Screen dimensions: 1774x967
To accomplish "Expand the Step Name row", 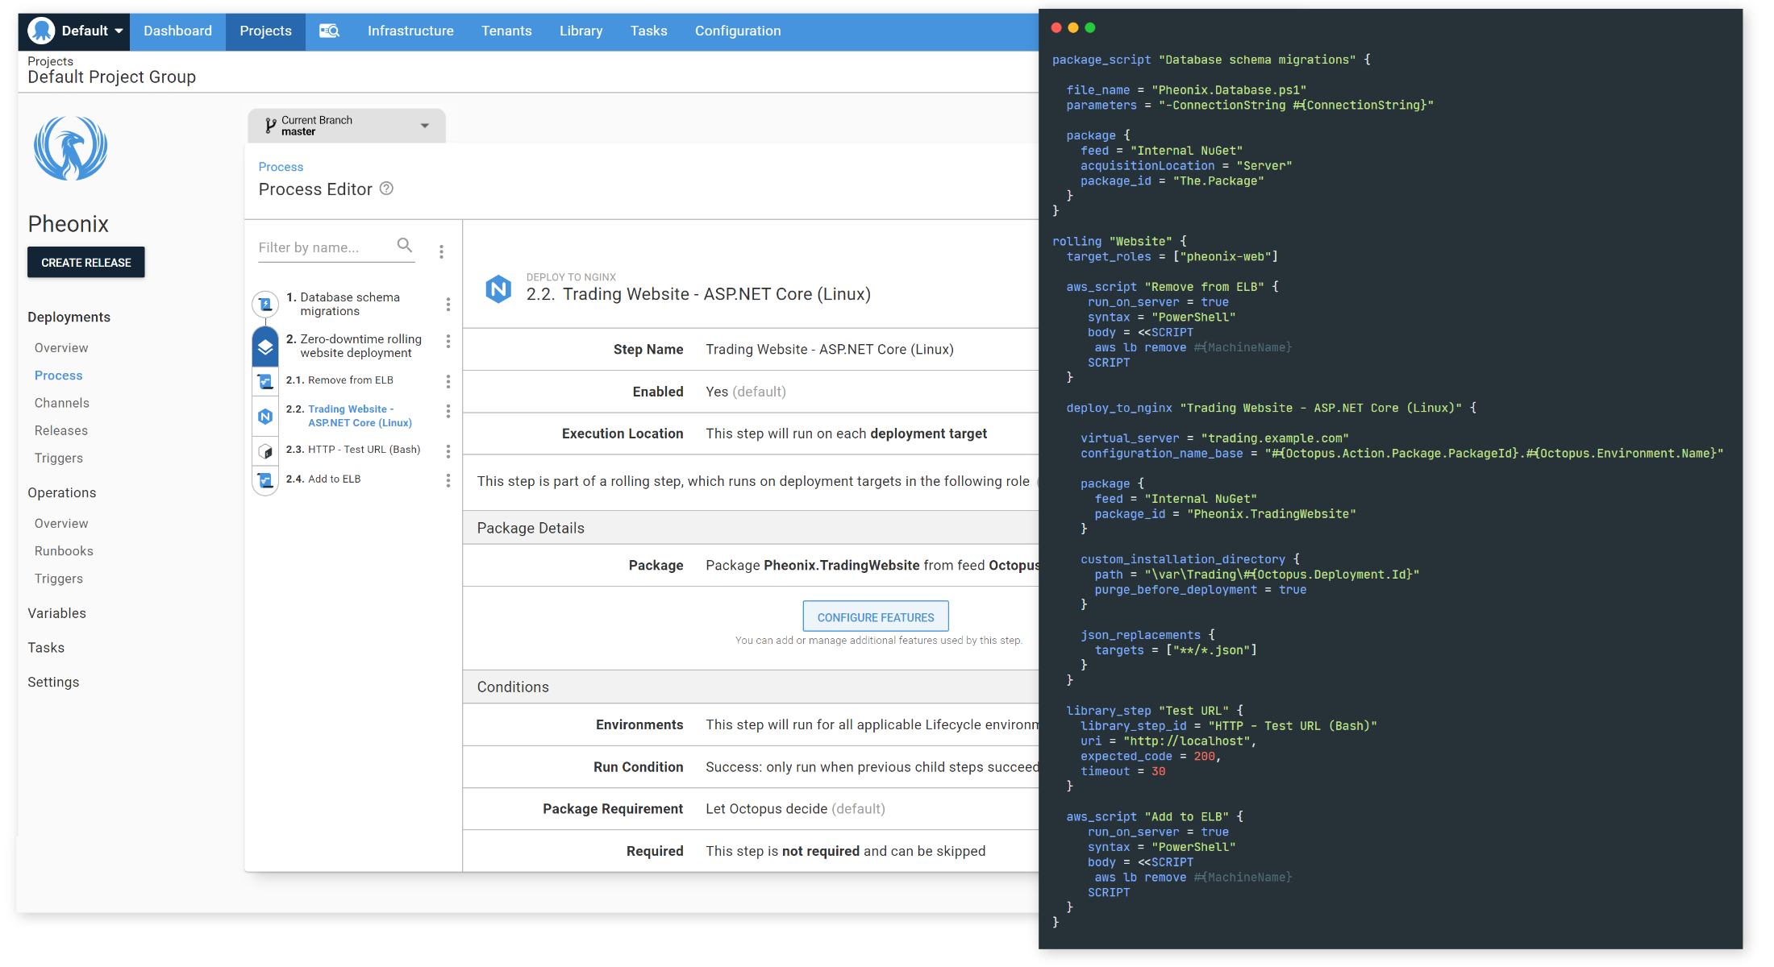I will 751,350.
